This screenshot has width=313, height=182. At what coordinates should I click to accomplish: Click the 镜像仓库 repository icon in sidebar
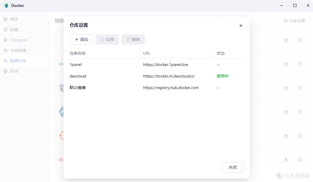point(5,61)
